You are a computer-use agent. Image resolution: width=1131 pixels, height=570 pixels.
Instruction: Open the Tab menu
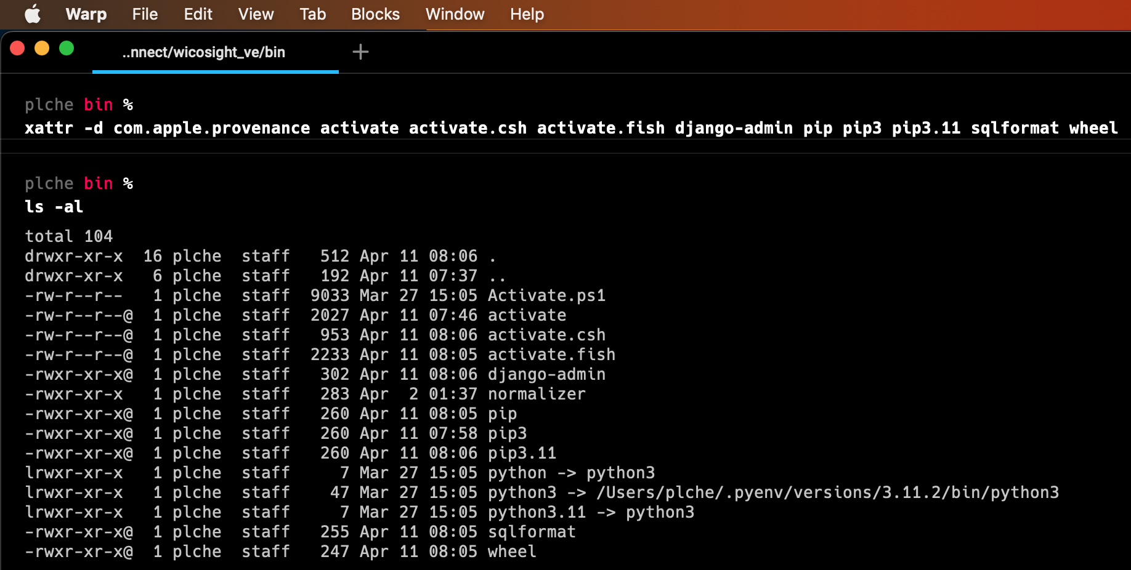tap(312, 14)
